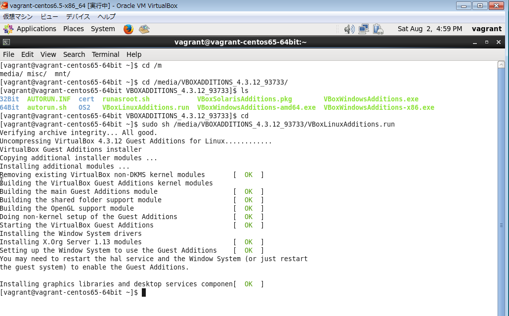Click the clock showing Sat Aug 2, 4:59 PM
This screenshot has width=509, height=316.
point(430,29)
